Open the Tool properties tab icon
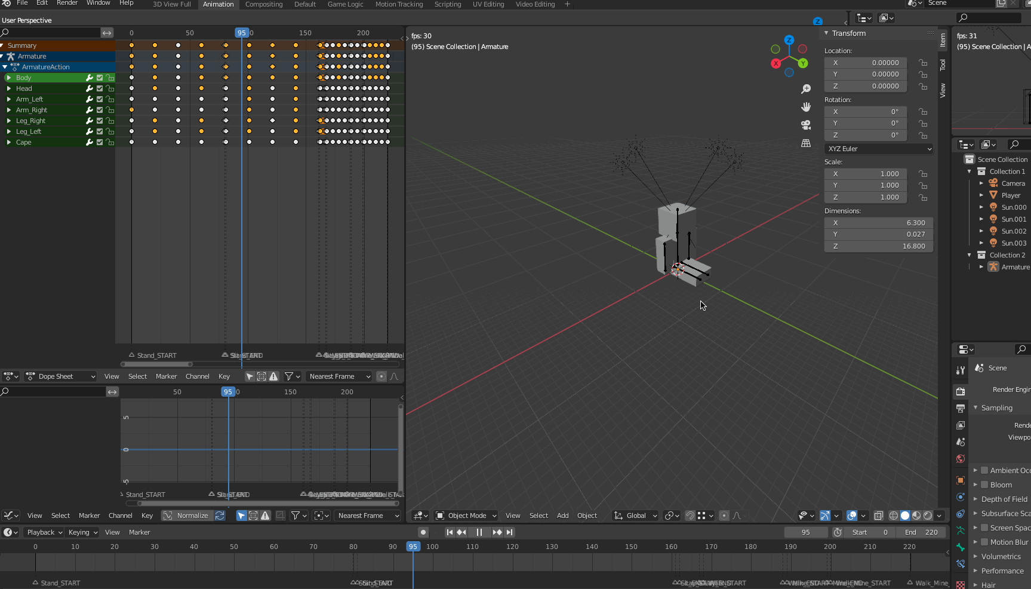This screenshot has width=1031, height=589. (961, 370)
